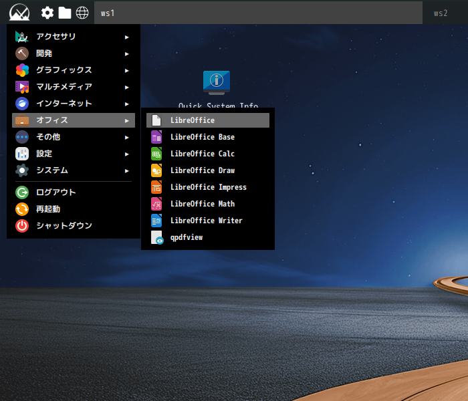This screenshot has width=468, height=401.
Task: Open the 開発 category label
Action: (x=44, y=53)
